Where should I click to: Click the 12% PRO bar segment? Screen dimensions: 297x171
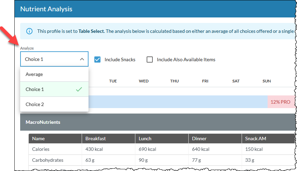coord(281,102)
